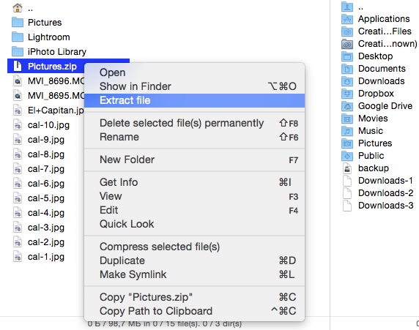Click the Pictures folder icon in left pane
This screenshot has width=419, height=330.
pos(18,22)
